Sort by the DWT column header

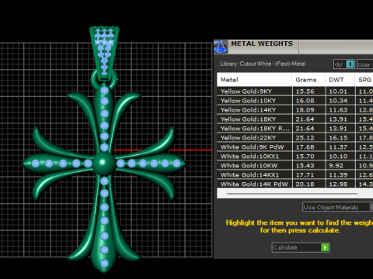[x=340, y=80]
